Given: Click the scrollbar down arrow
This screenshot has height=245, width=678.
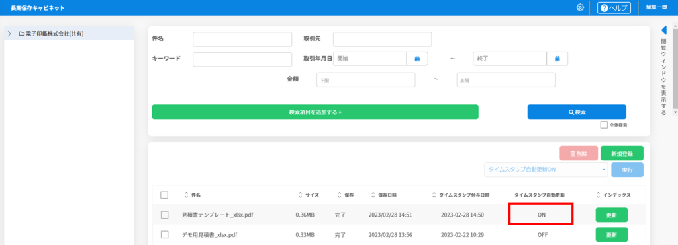Looking at the screenshot, I should click(x=675, y=112).
